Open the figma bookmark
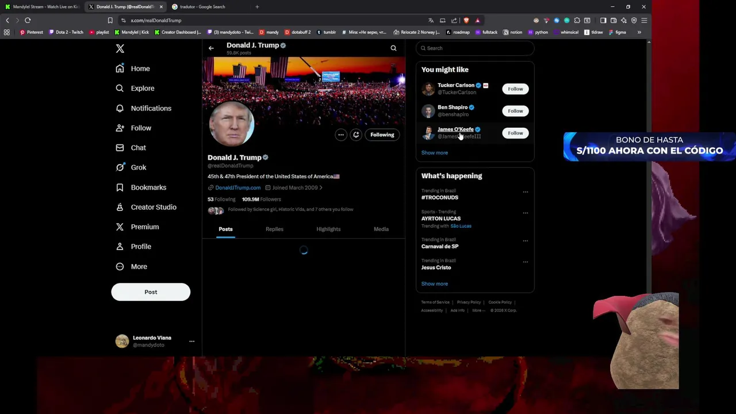The height and width of the screenshot is (414, 736). click(x=617, y=32)
